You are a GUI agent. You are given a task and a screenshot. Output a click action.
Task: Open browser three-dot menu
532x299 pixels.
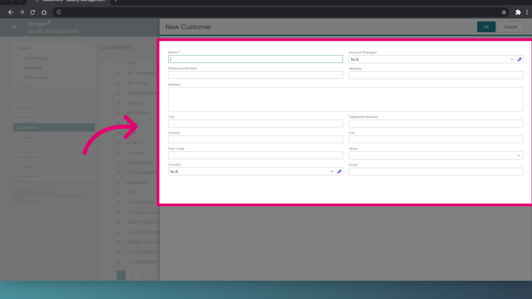[527, 12]
